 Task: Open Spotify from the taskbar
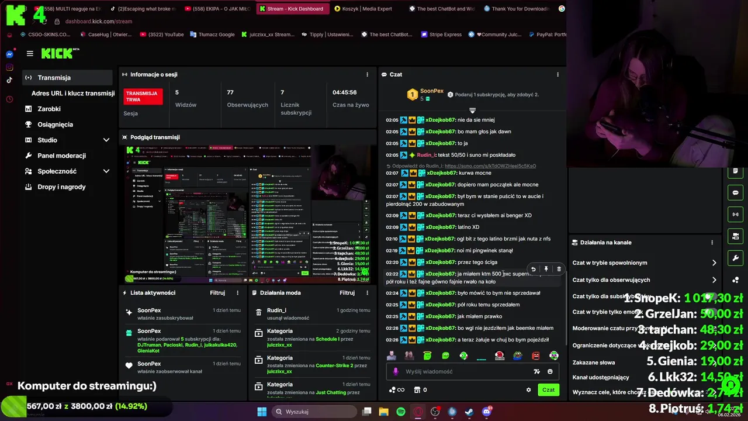click(x=400, y=412)
